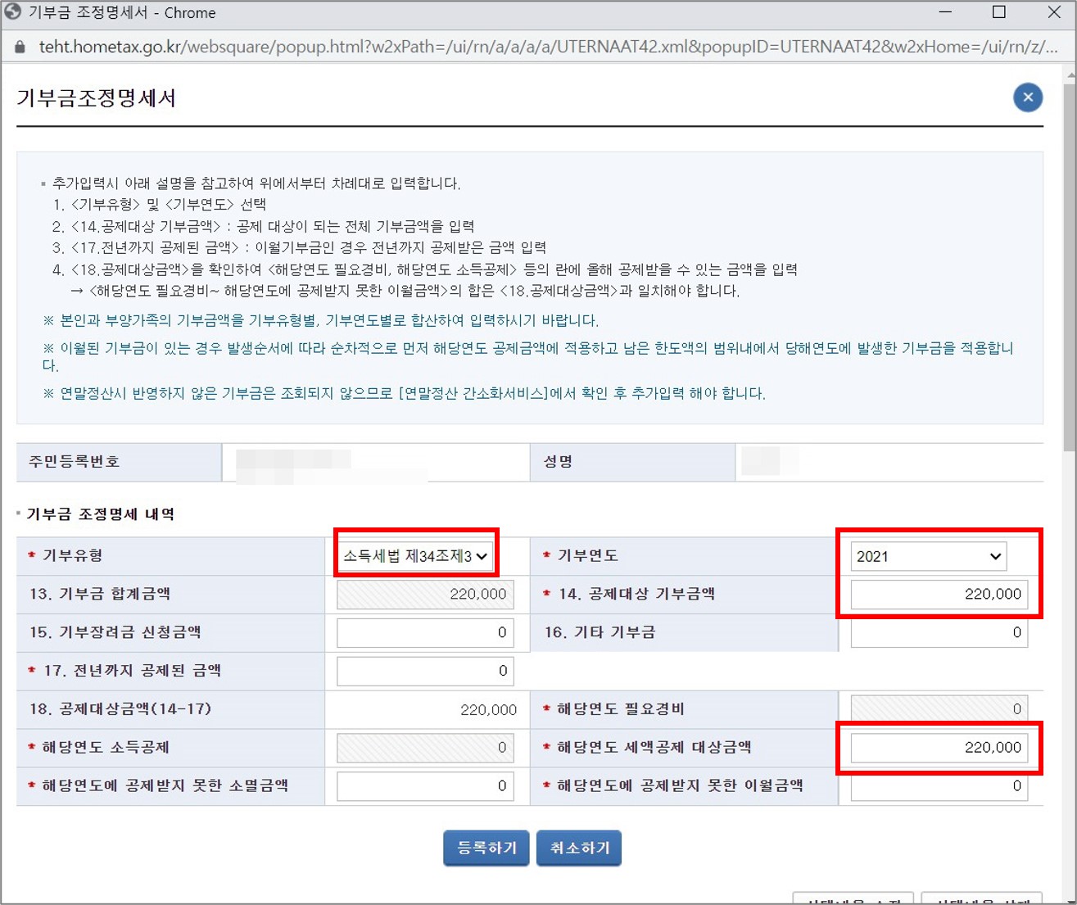Close the 기부금조정명세서 popup with blue X
This screenshot has width=1077, height=905.
point(1028,97)
